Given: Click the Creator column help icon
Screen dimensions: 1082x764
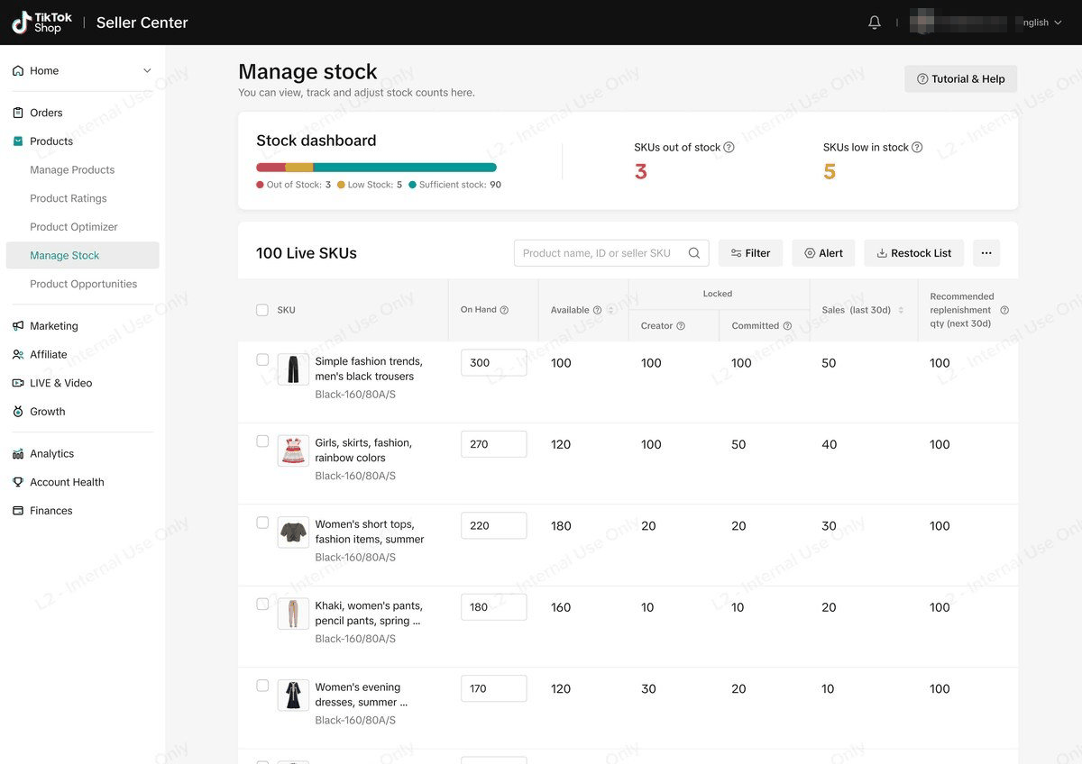Looking at the screenshot, I should pos(681,326).
